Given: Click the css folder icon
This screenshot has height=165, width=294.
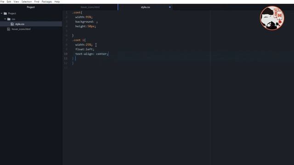Looking at the screenshot, I should pos(9,19).
